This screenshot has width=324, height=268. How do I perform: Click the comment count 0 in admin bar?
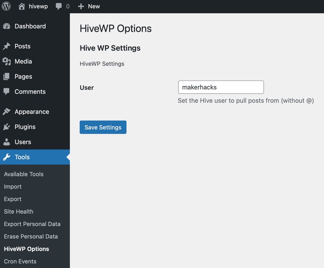68,6
